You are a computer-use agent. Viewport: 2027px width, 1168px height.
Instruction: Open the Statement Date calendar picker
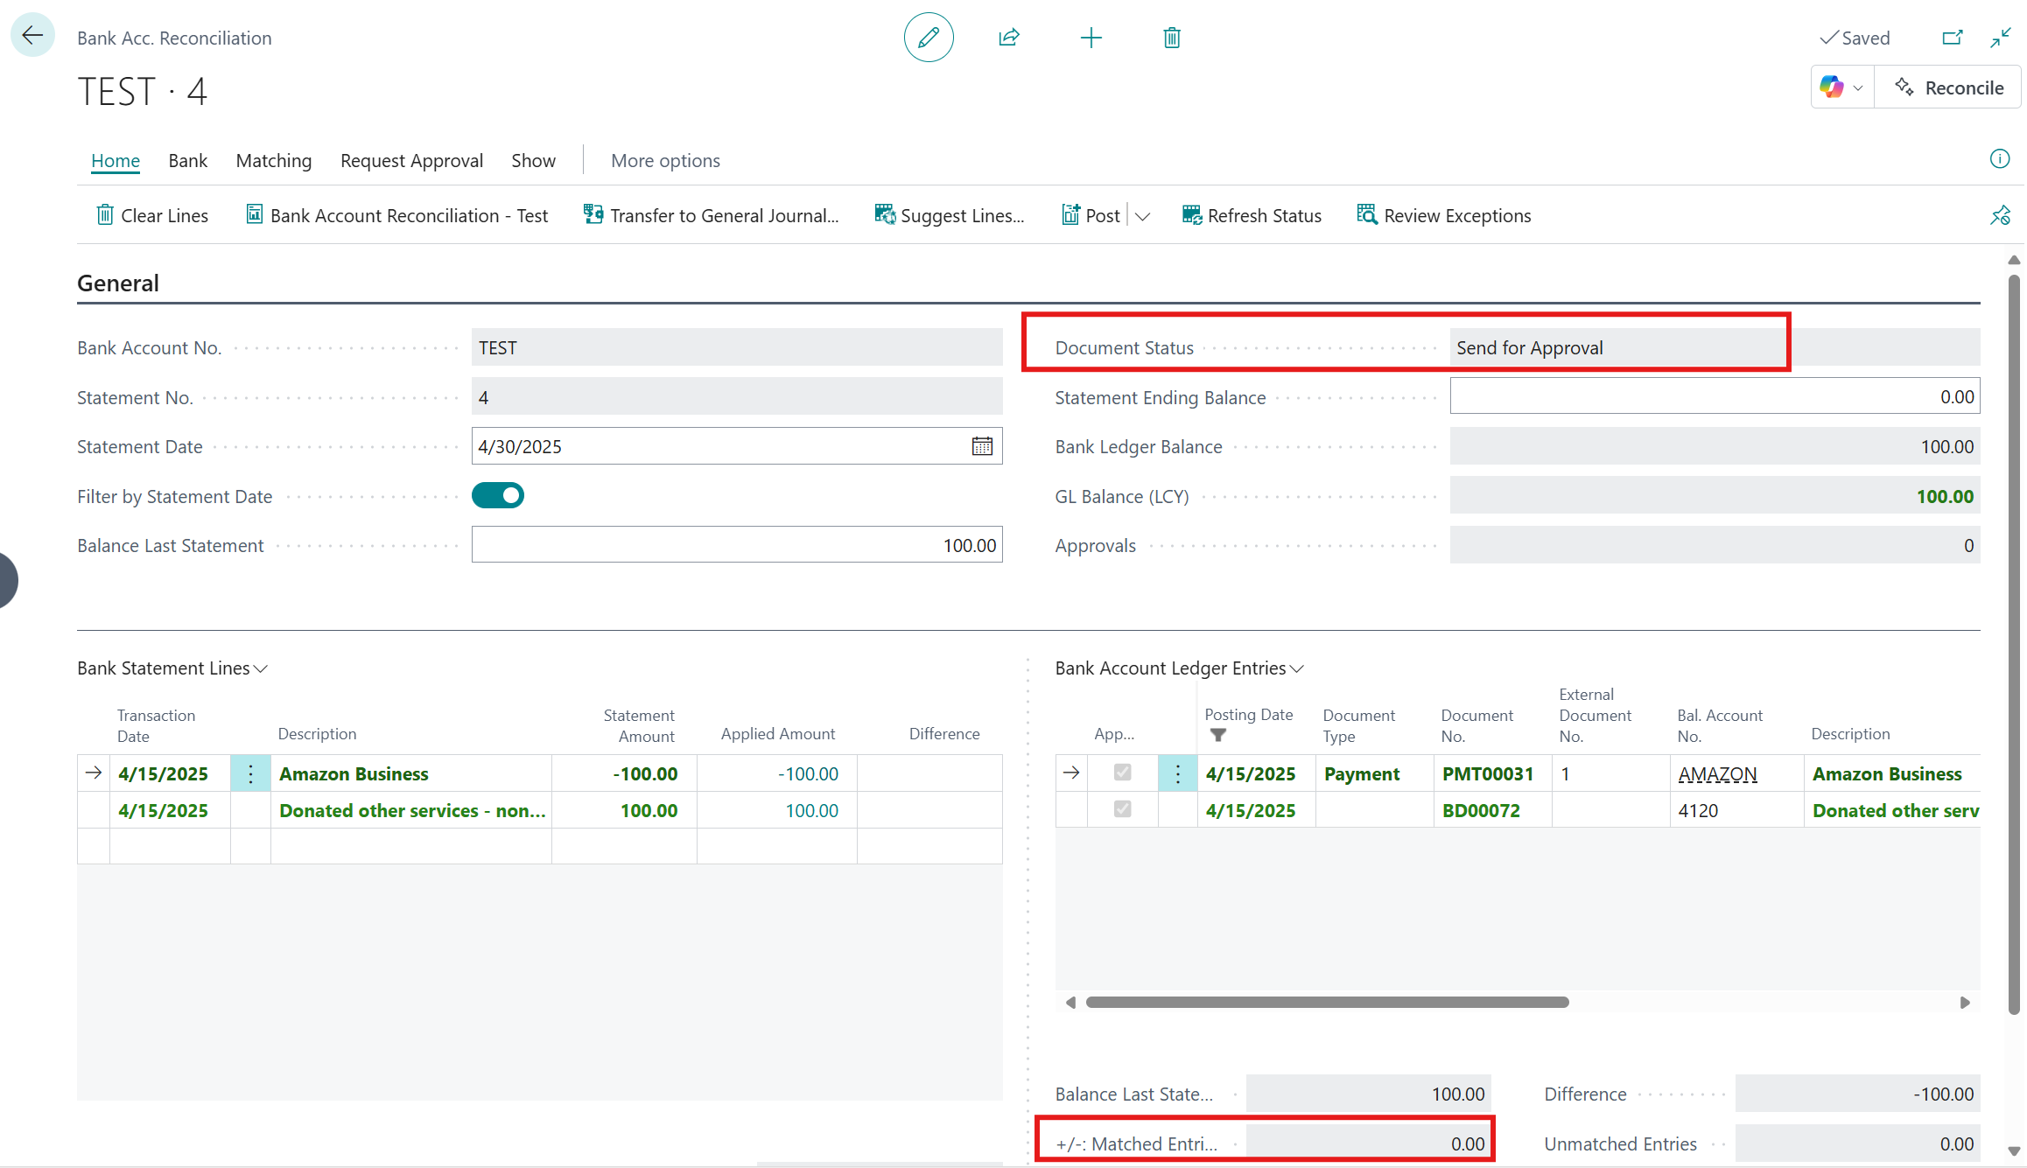point(982,446)
